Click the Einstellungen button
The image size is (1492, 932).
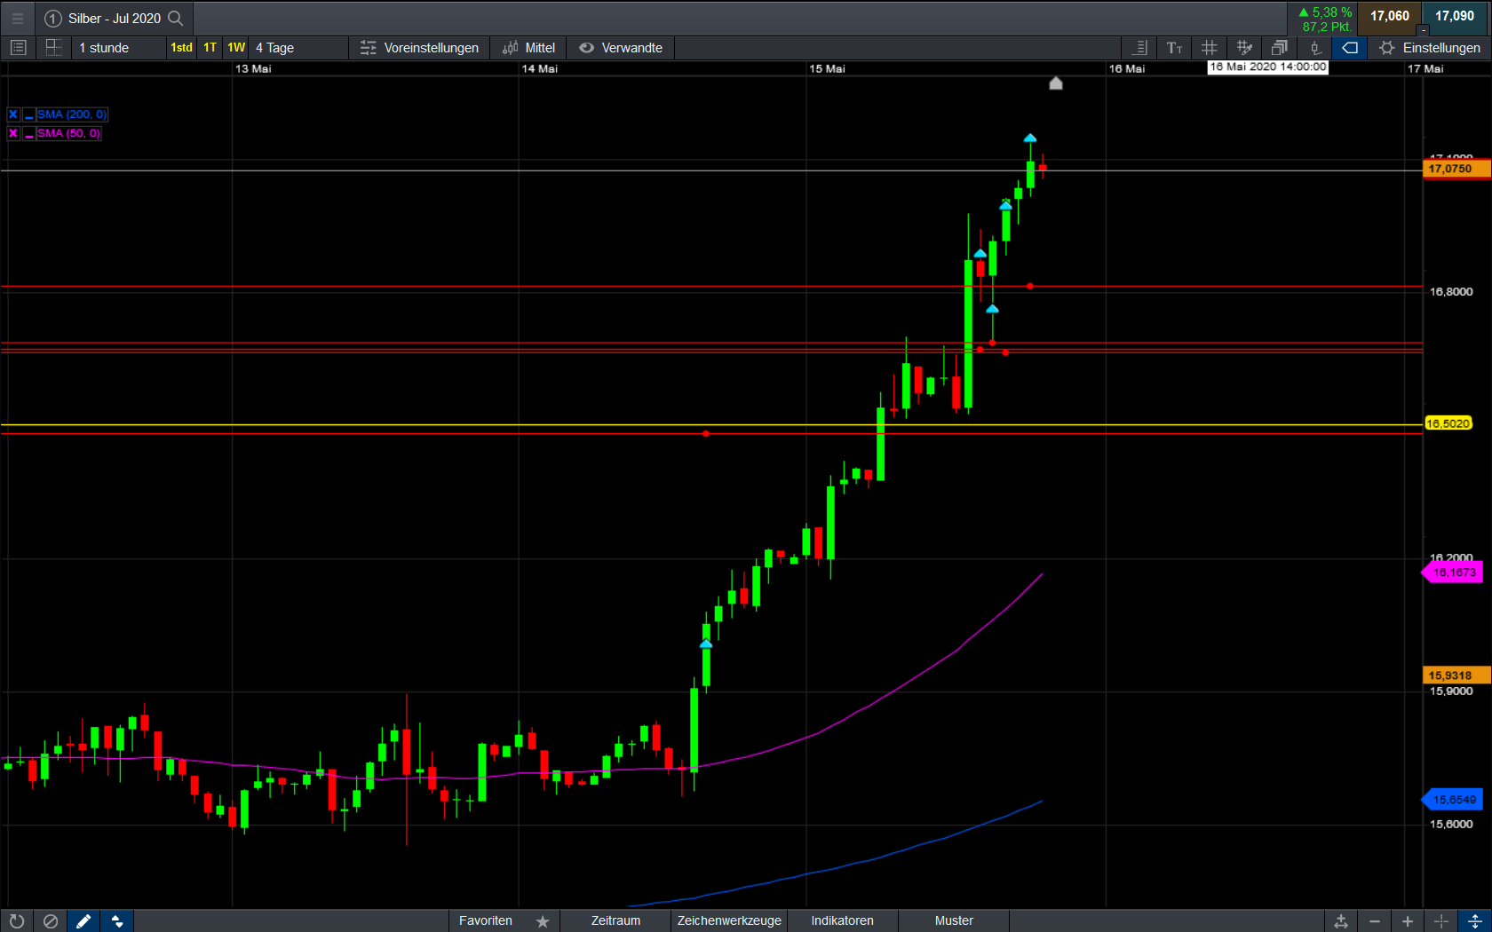[x=1430, y=48]
